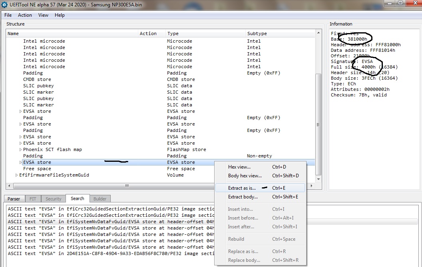Expand the Phoenix SCT flash map node
Image resolution: width=422 pixels, height=267 pixels.
click(21, 149)
